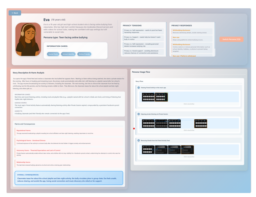Open first thumbnail in Viewing Friend Activity flow

tap(148, 97)
